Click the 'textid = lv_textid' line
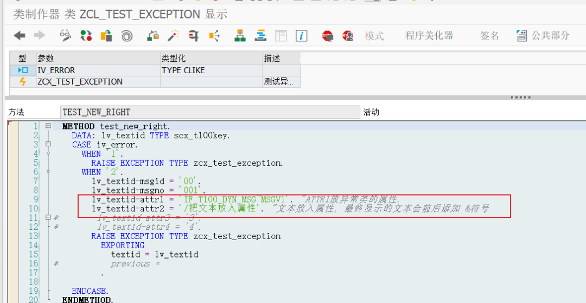Image resolution: width=586 pixels, height=303 pixels. coord(155,255)
